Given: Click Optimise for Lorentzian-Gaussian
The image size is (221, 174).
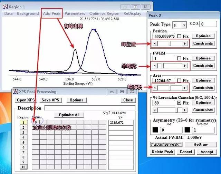Looking at the screenshot, I should [x=203, y=103].
